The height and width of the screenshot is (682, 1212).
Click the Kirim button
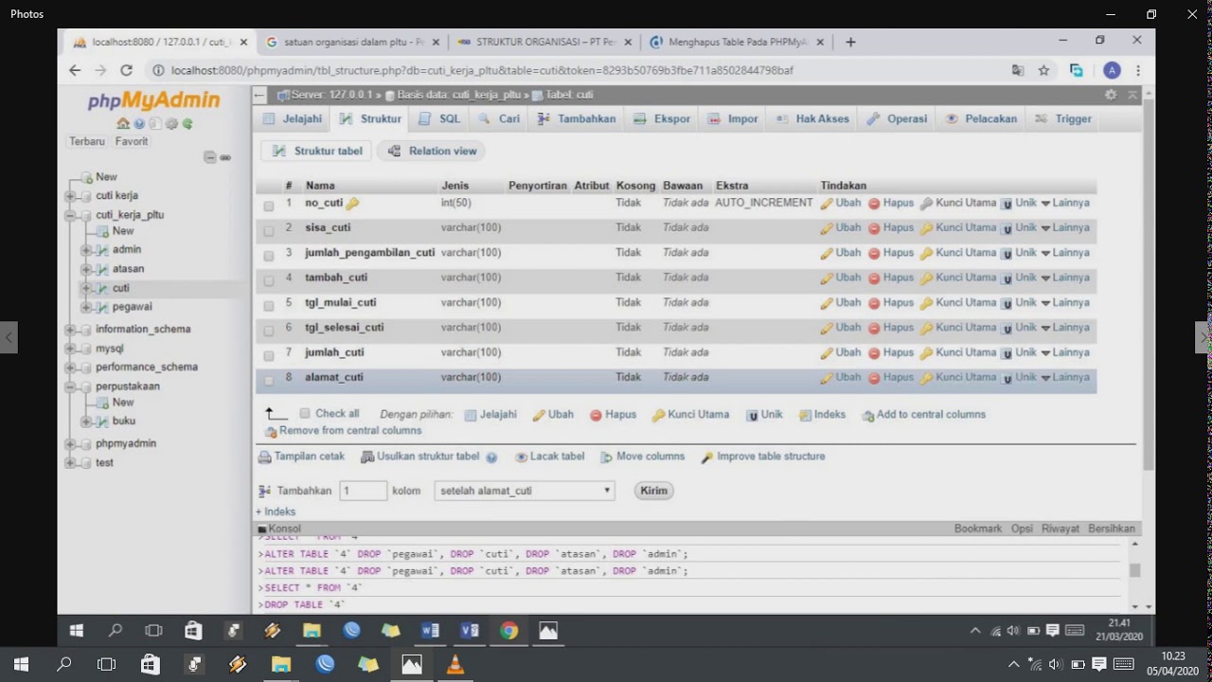[x=654, y=491]
